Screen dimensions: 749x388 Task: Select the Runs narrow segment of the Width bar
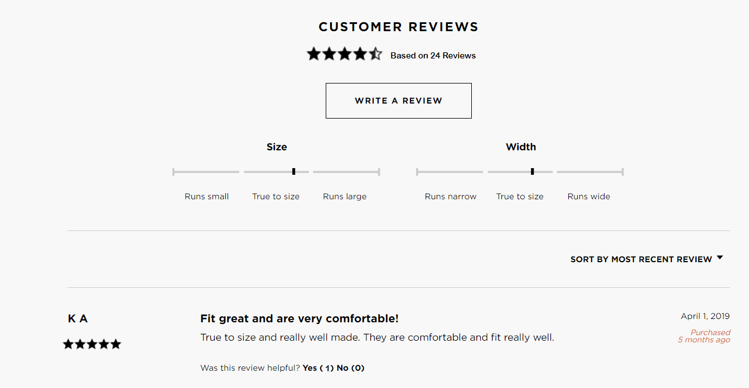point(450,171)
